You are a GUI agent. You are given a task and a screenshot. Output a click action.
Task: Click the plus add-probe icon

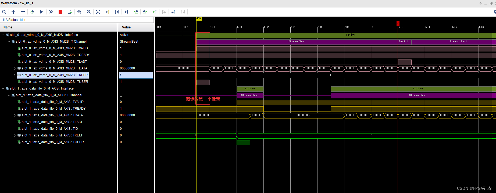pos(13,12)
